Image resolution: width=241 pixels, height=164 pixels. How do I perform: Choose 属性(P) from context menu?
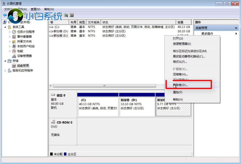(x=192, y=92)
